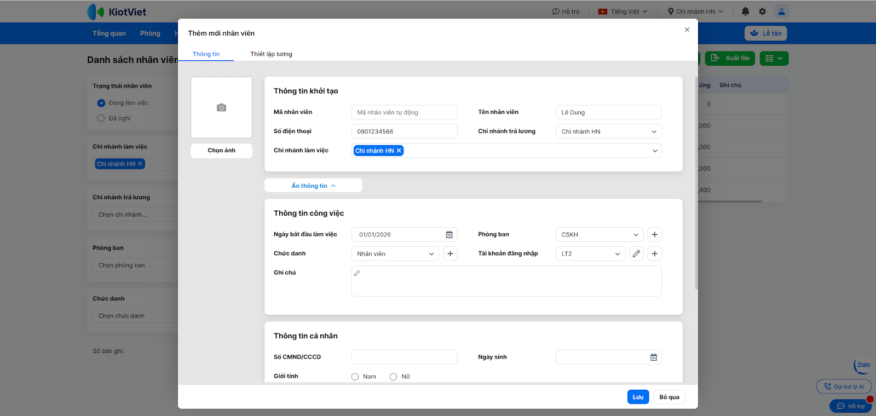This screenshot has height=416, width=876.
Task: Add new Phòng ban with plus icon
Action: coord(654,235)
